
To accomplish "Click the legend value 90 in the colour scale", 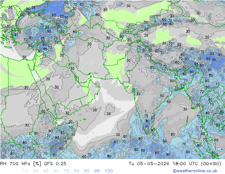I will pos(77,171).
